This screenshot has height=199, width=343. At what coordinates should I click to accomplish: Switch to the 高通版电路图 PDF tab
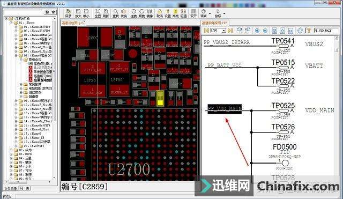214,23
